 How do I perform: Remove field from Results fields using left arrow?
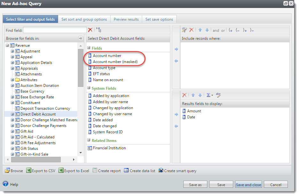click(176, 126)
